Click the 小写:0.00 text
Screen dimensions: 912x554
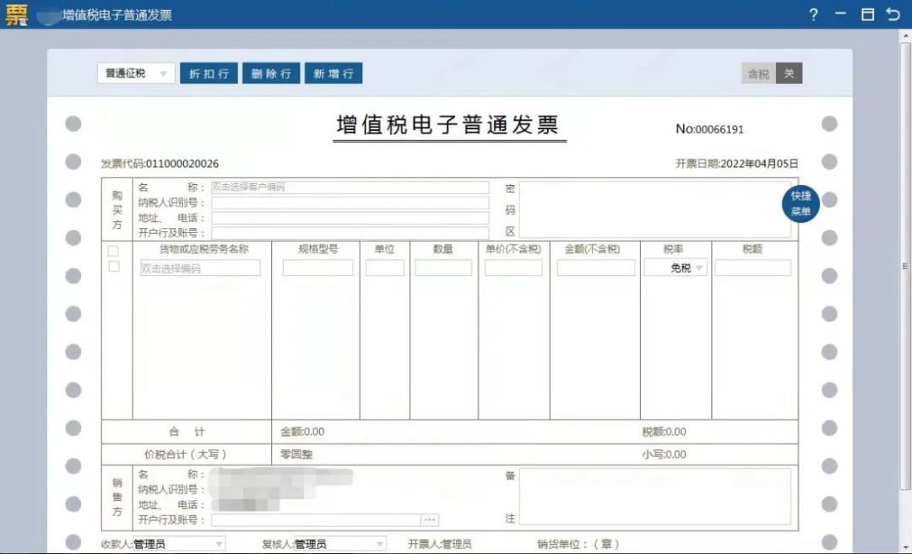click(665, 454)
